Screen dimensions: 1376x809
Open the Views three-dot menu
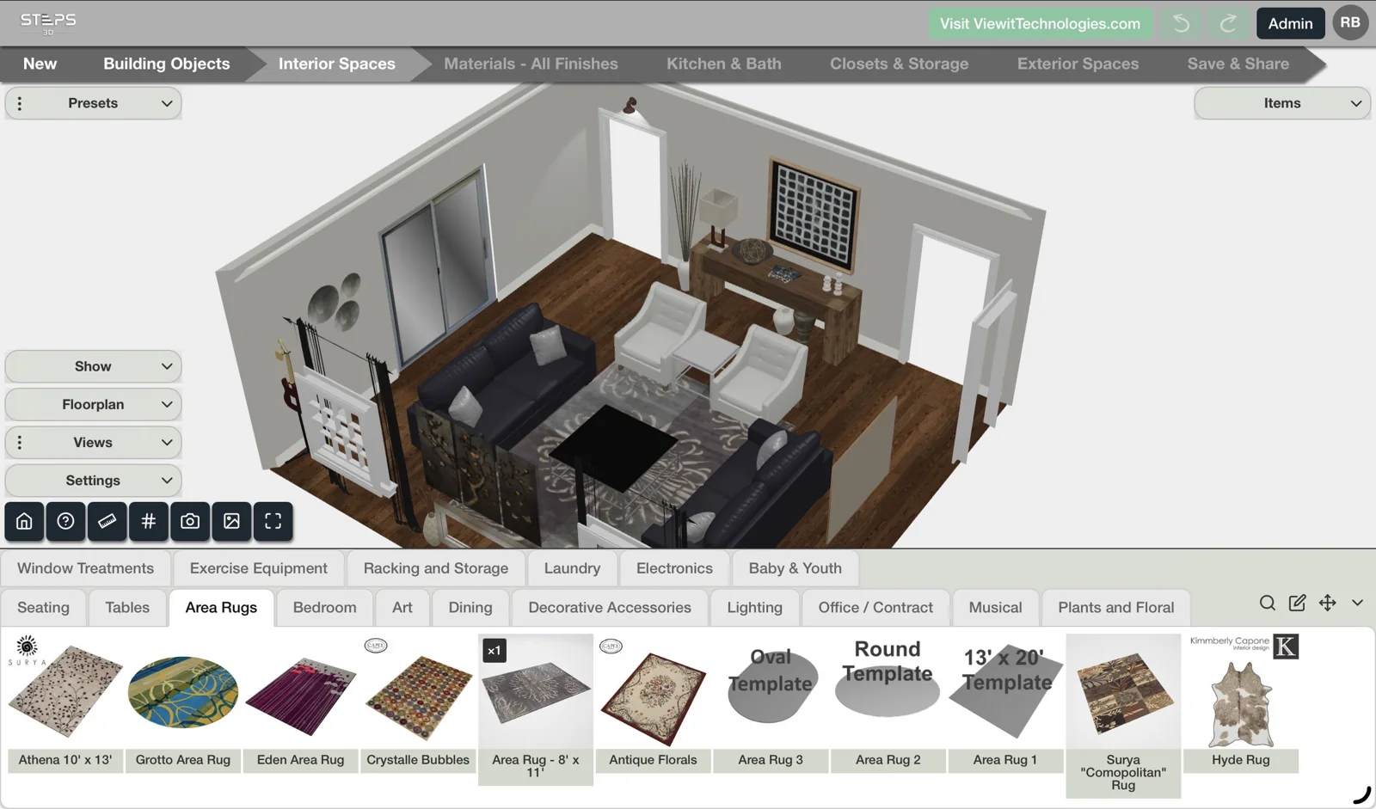[x=20, y=443]
